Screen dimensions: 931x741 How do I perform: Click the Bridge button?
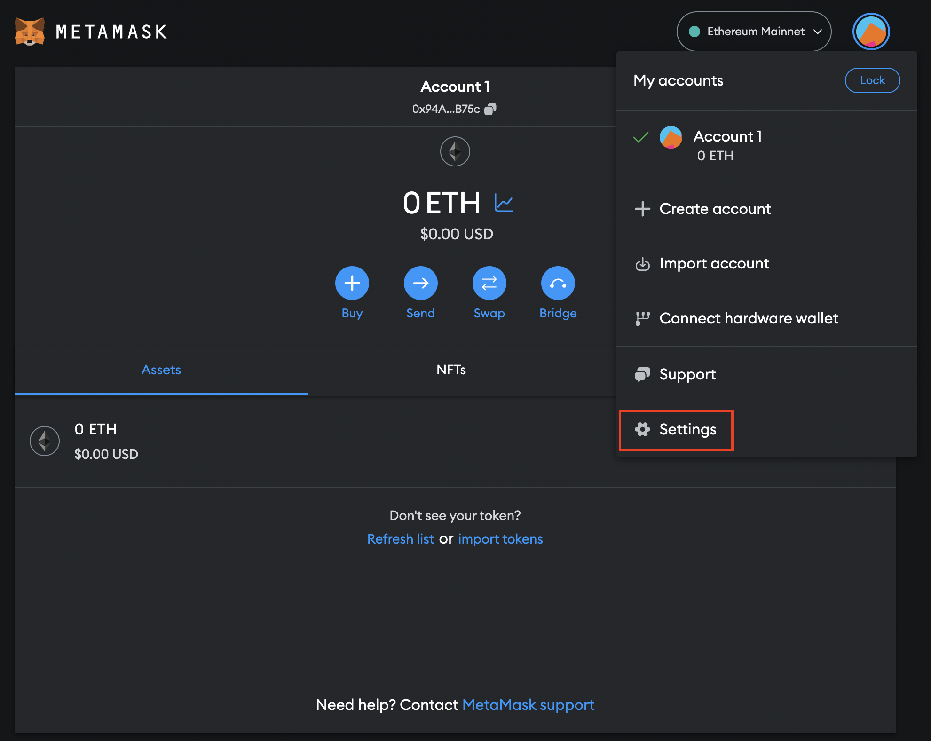pos(558,283)
